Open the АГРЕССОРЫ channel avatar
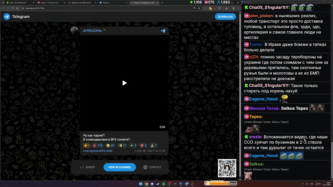Viewport: 333px width, 187px height. (x=75, y=30)
